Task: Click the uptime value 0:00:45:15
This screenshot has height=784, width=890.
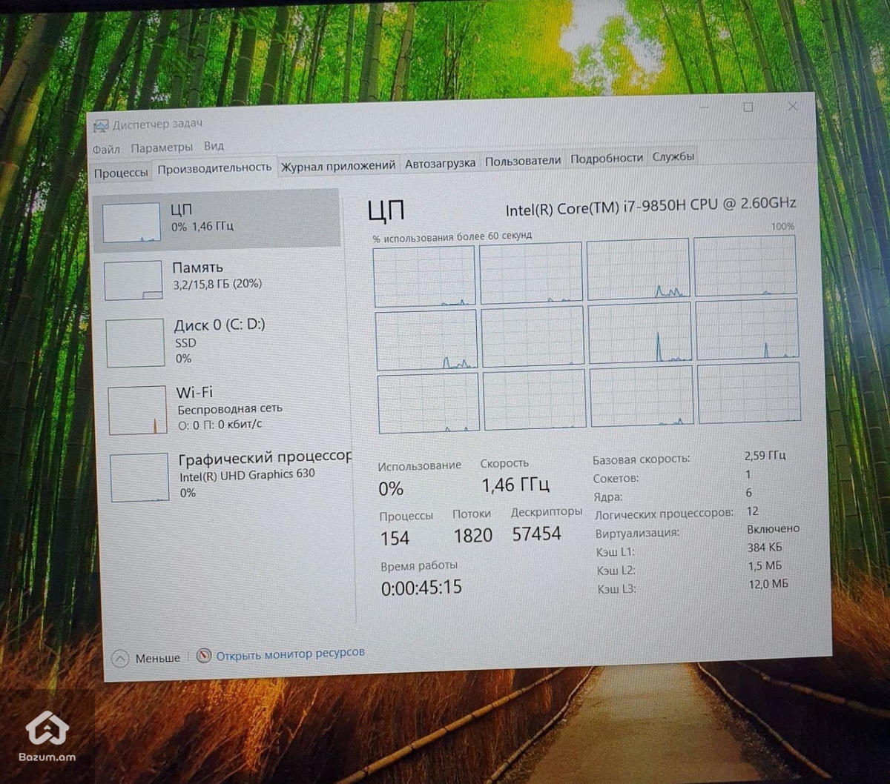Action: 421,588
